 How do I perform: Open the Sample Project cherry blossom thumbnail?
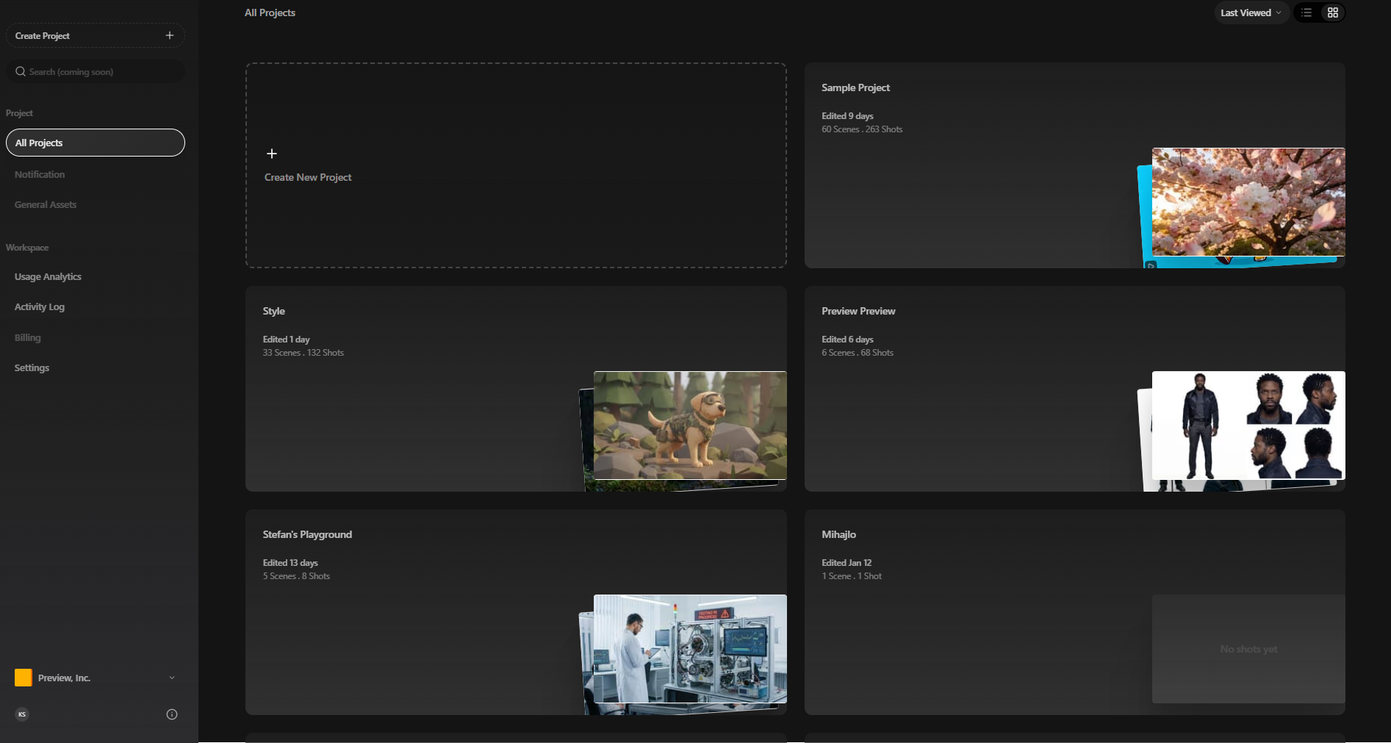click(x=1248, y=202)
